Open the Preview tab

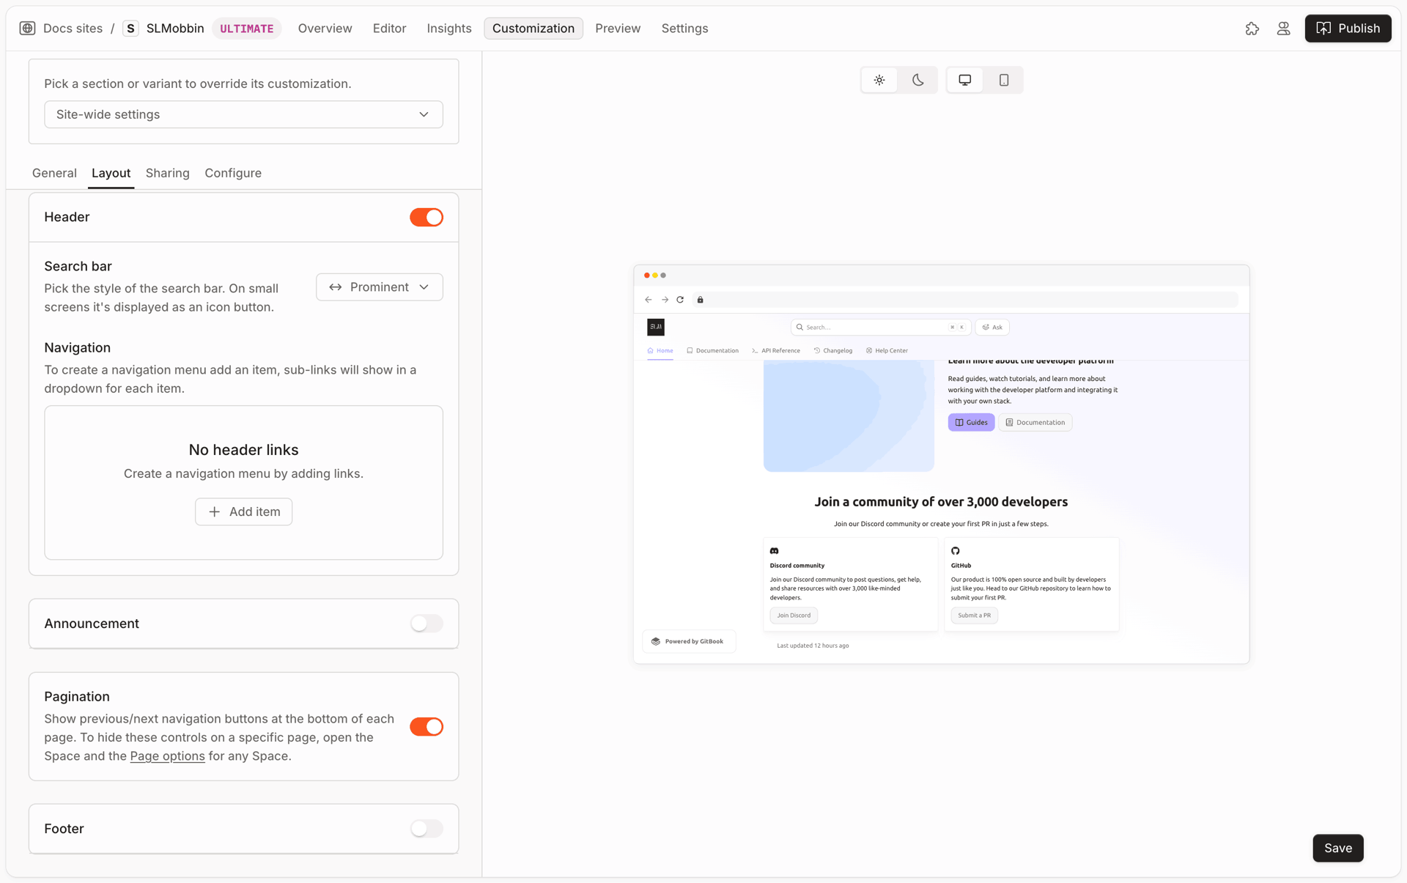(x=618, y=28)
